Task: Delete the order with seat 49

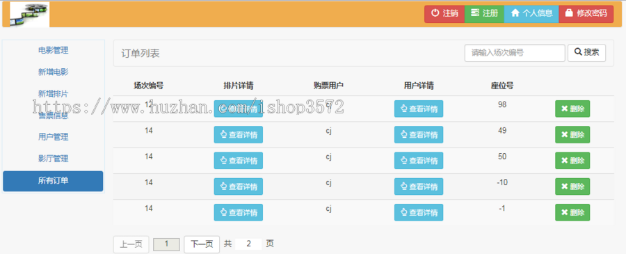Action: 572,134
